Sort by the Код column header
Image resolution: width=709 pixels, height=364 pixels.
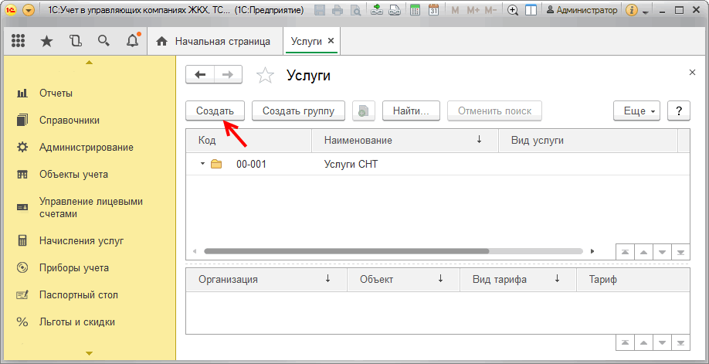click(249, 141)
